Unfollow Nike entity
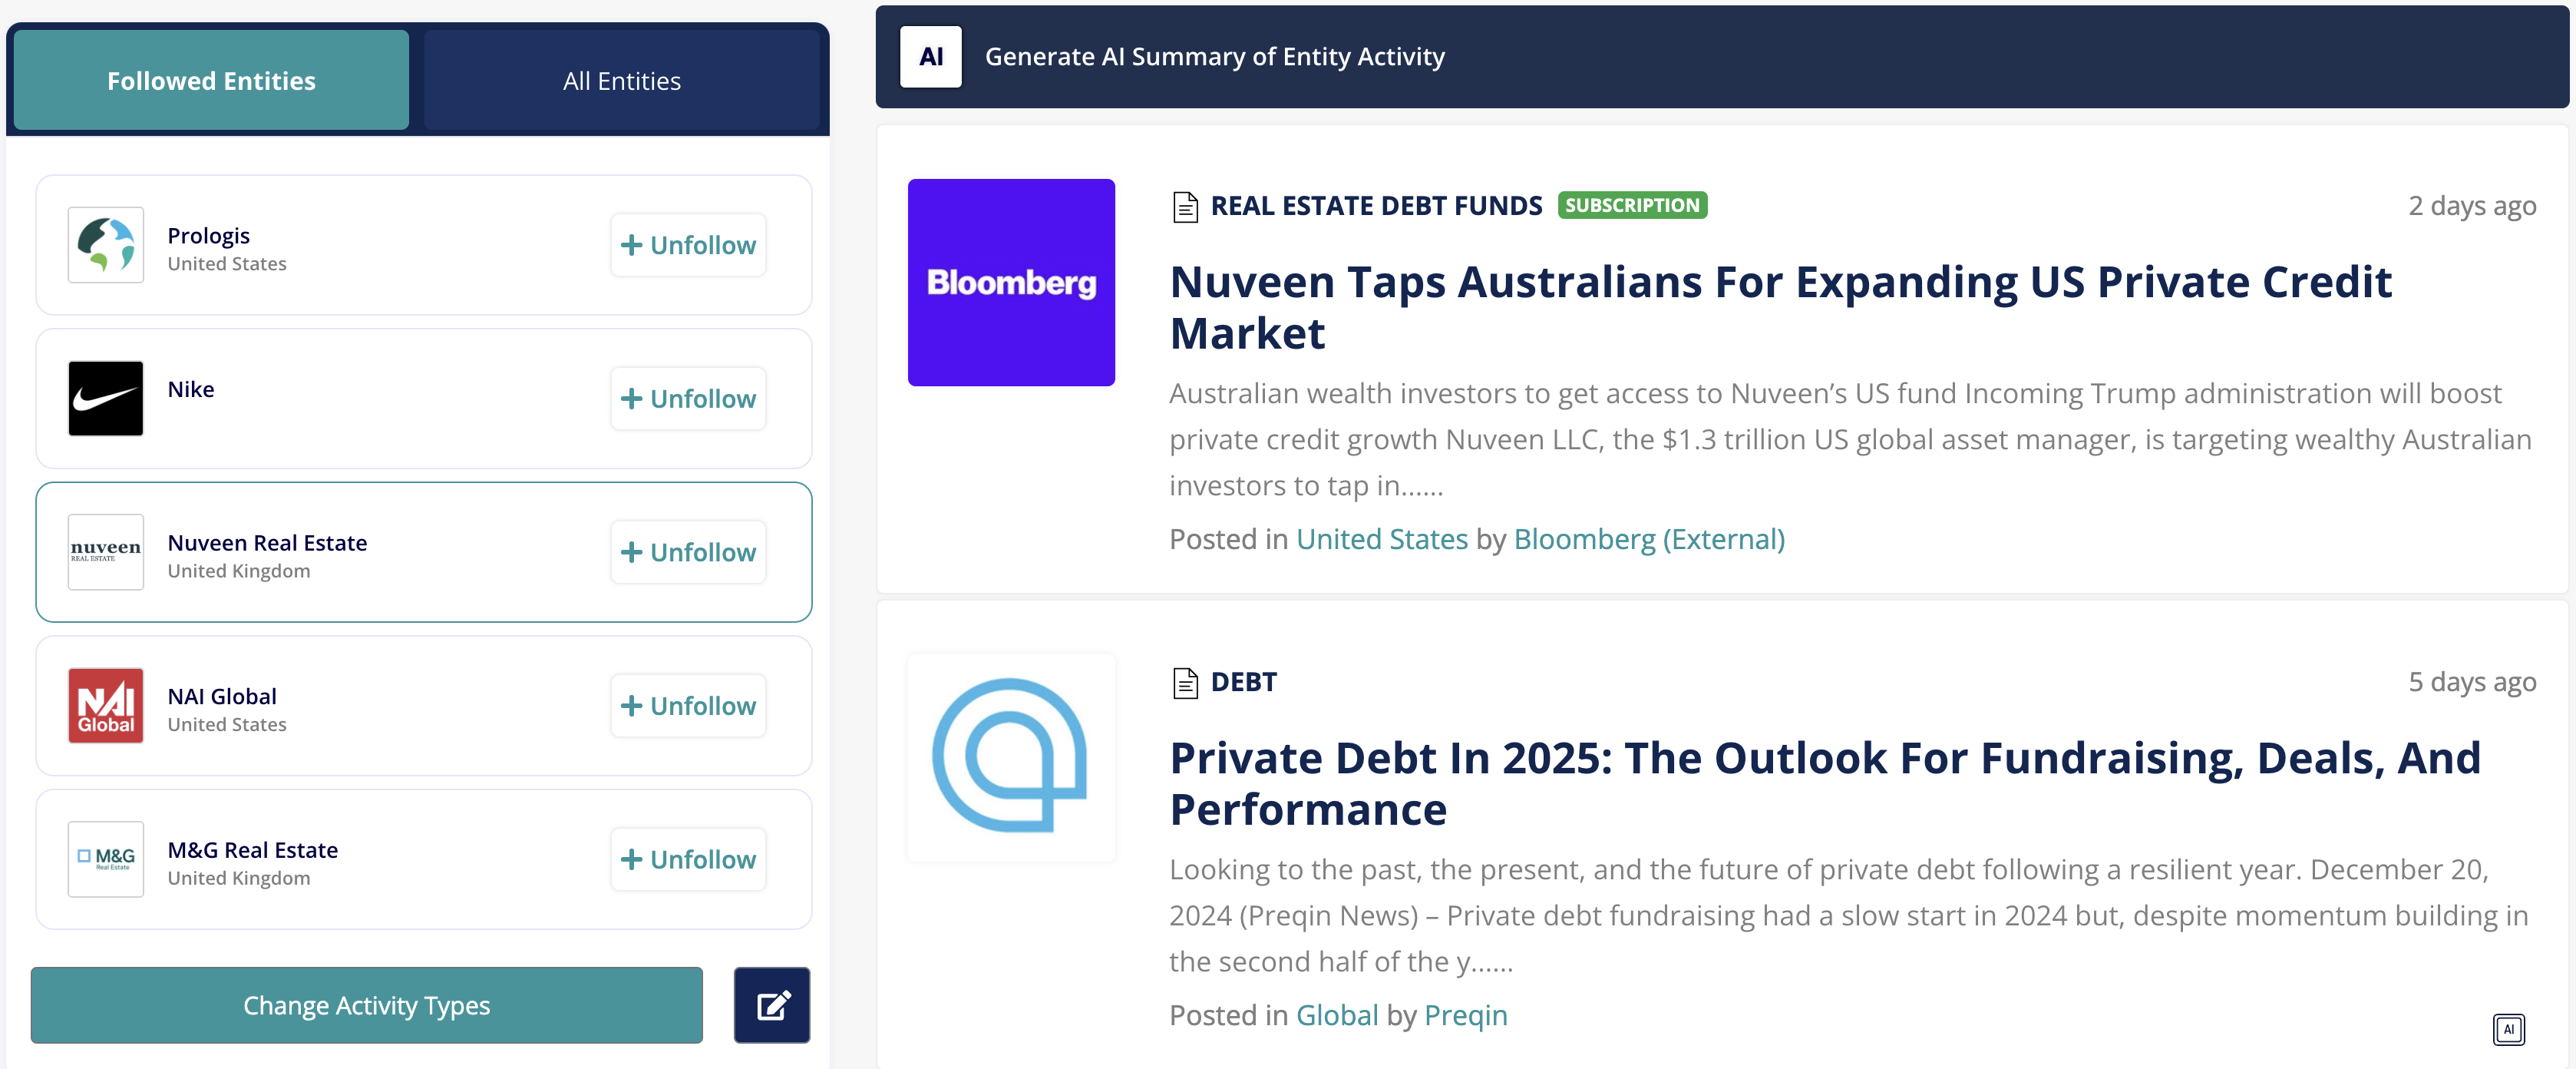 (x=688, y=399)
